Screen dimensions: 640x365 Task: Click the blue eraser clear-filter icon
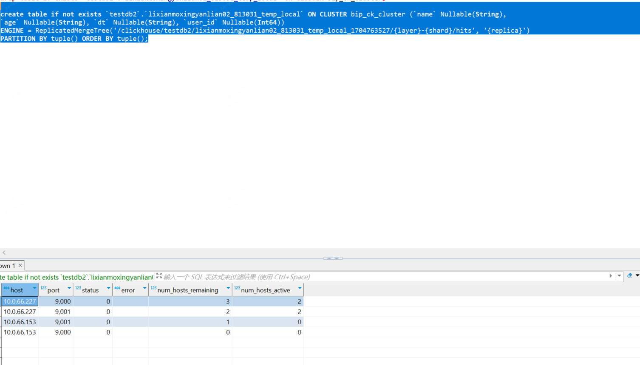(x=629, y=275)
